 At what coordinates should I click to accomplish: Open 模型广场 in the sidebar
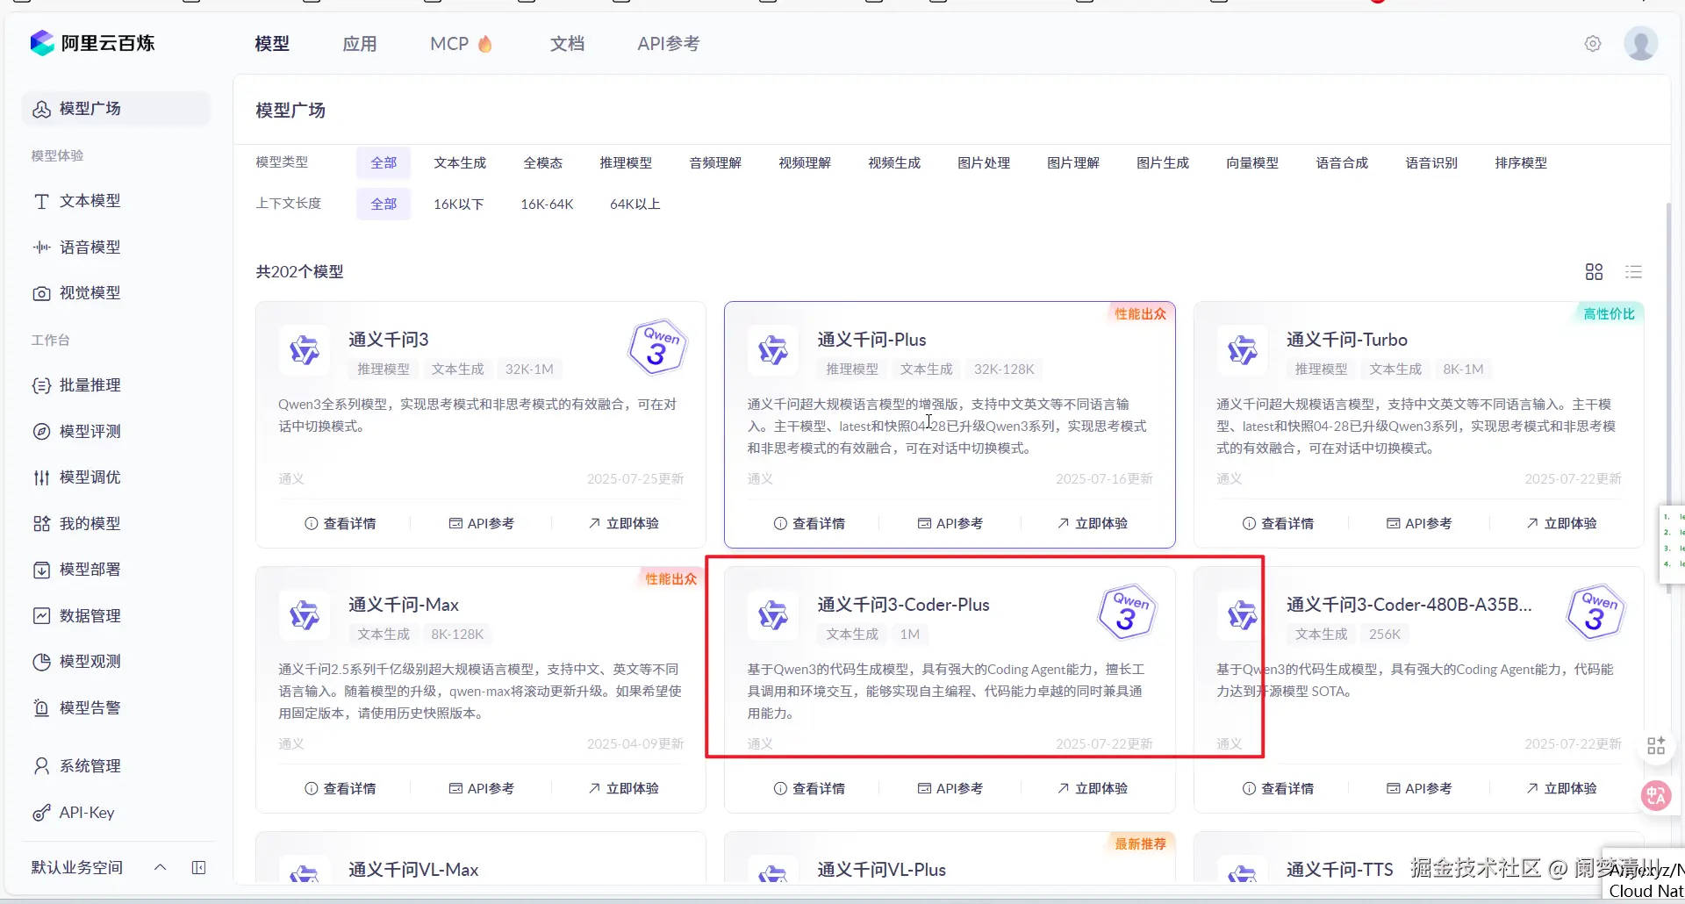(x=116, y=109)
